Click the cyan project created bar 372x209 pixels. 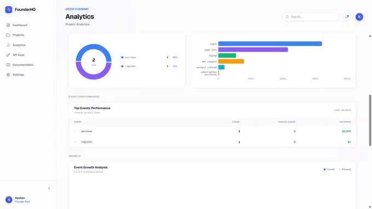click(x=222, y=67)
